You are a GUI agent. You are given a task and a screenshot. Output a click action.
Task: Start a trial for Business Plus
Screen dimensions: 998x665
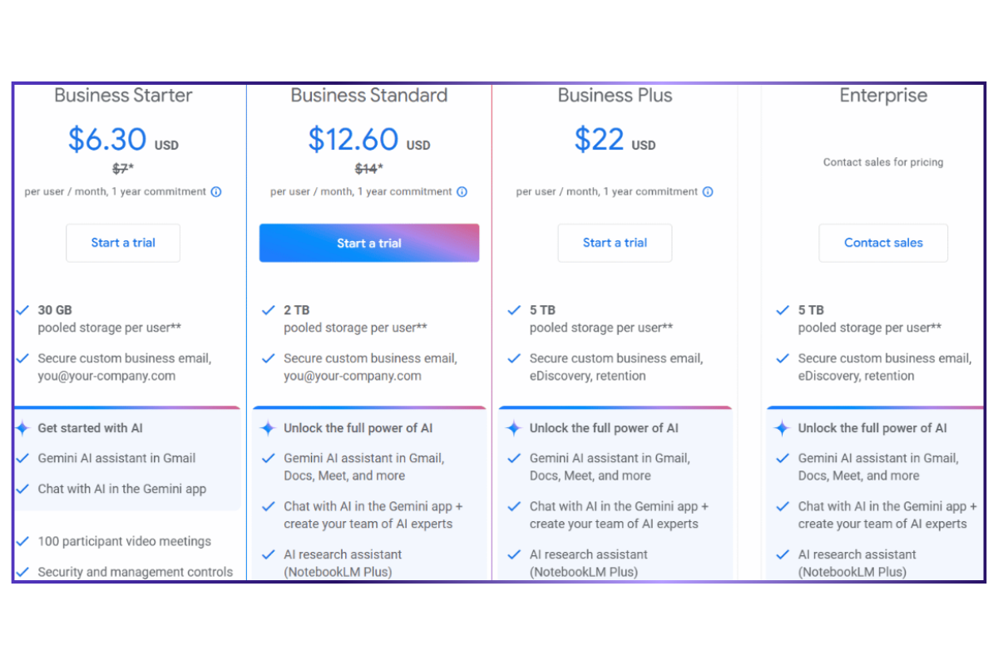point(615,243)
